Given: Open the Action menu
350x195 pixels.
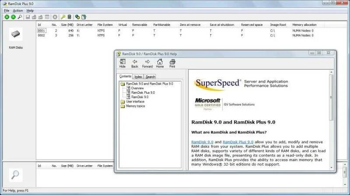Looking at the screenshot, I should [17, 11].
